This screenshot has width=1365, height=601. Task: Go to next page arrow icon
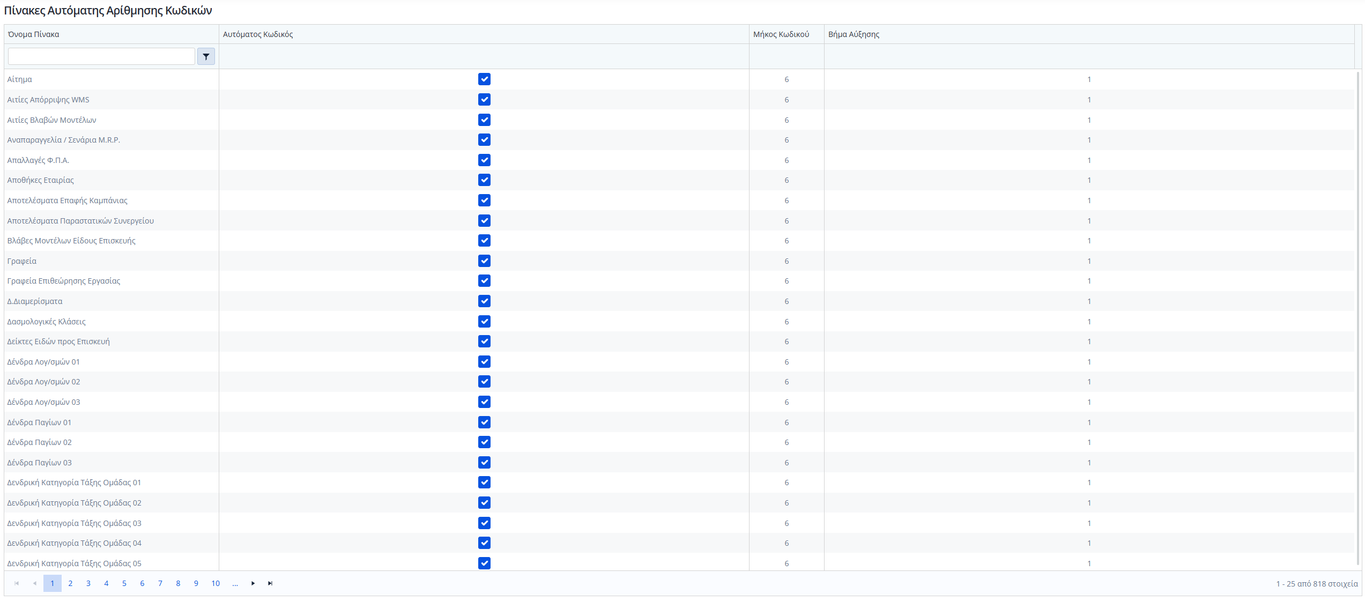(253, 583)
